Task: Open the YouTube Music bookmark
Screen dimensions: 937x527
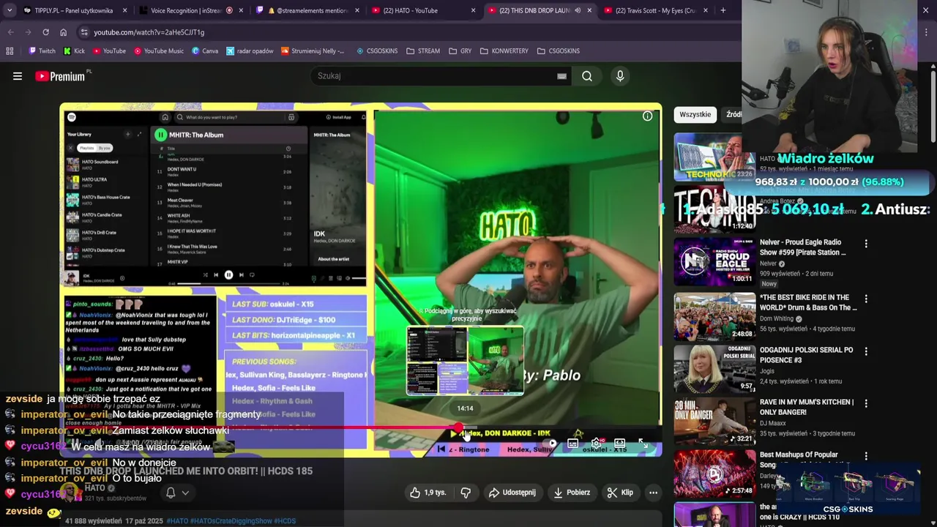Action: (x=159, y=51)
